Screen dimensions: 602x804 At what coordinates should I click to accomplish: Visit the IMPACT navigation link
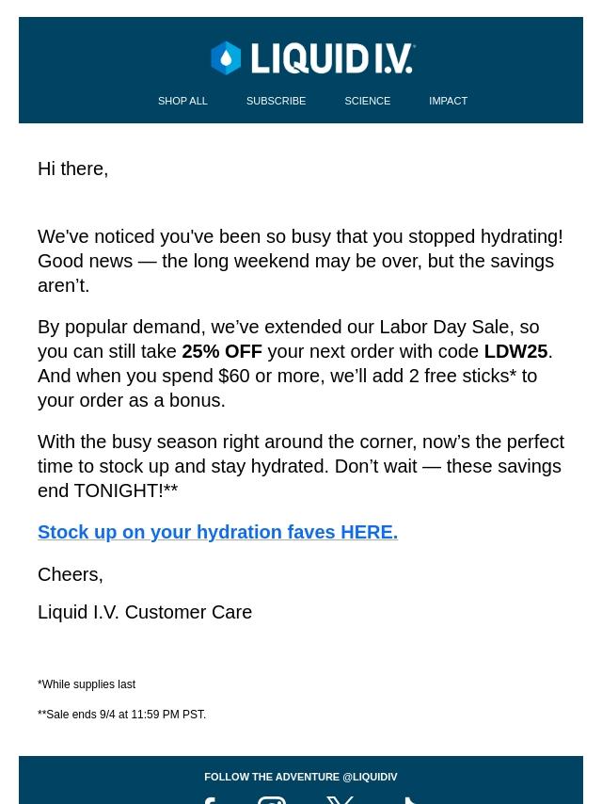(449, 101)
